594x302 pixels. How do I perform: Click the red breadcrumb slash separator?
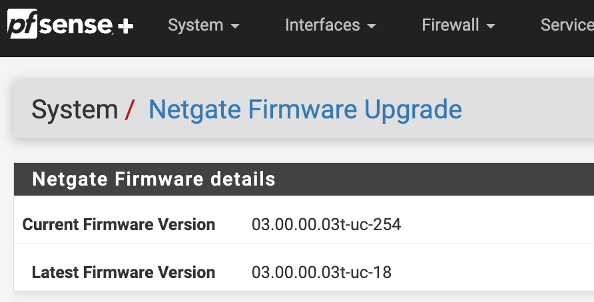(x=131, y=110)
